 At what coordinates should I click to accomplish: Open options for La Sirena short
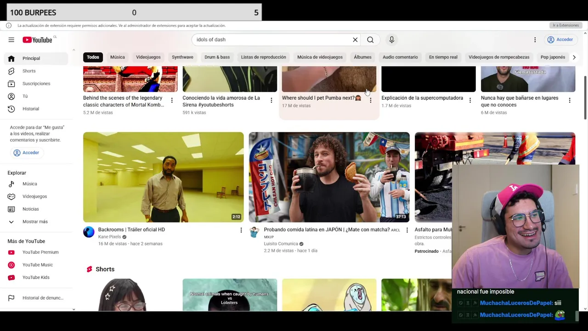point(271,100)
